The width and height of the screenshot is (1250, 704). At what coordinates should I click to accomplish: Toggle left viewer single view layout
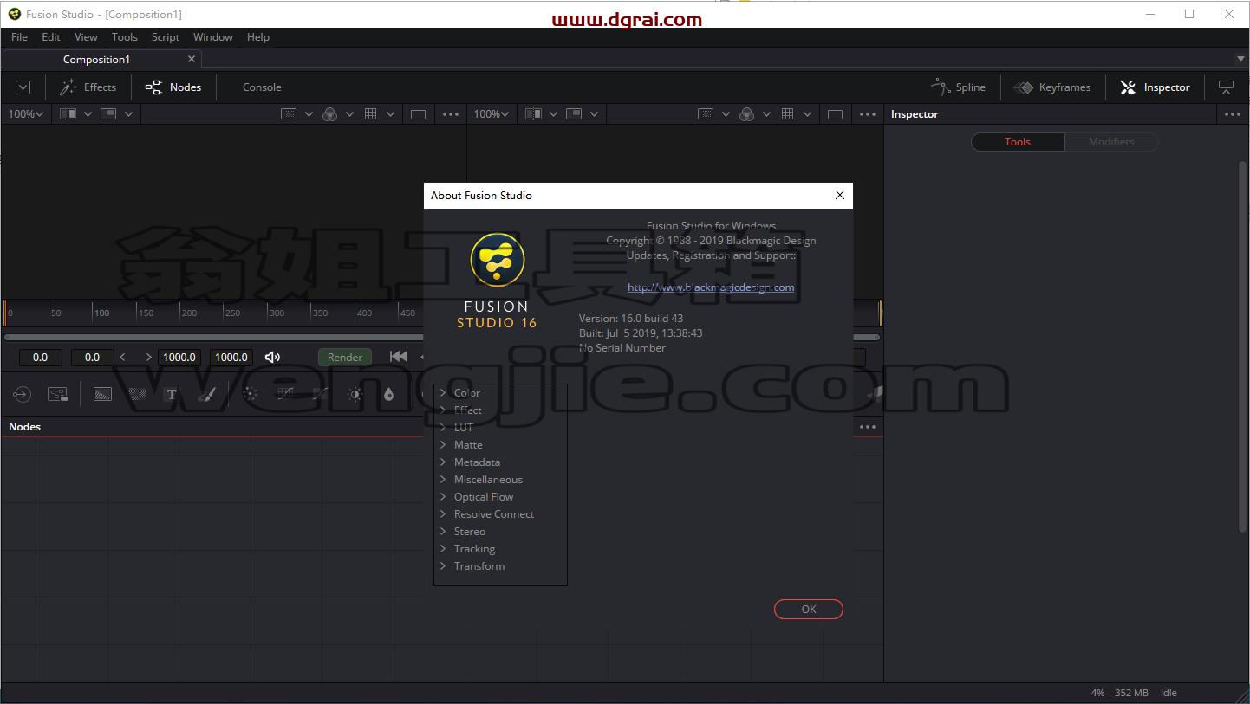point(418,114)
